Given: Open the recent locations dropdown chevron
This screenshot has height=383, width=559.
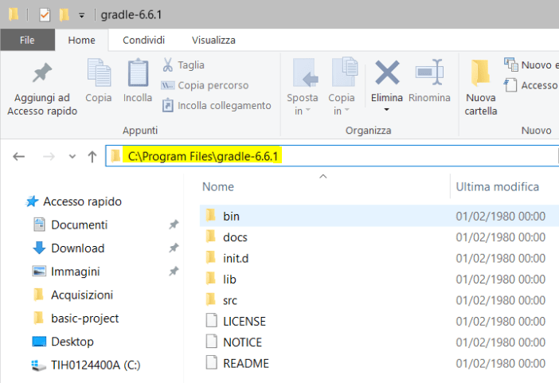Looking at the screenshot, I should [x=72, y=156].
